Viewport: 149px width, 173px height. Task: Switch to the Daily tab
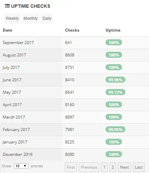coord(47,18)
